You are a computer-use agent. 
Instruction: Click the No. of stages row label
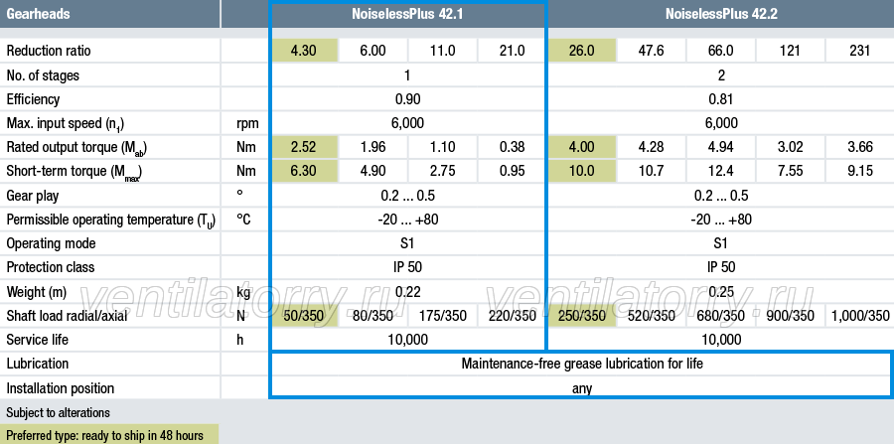click(43, 75)
